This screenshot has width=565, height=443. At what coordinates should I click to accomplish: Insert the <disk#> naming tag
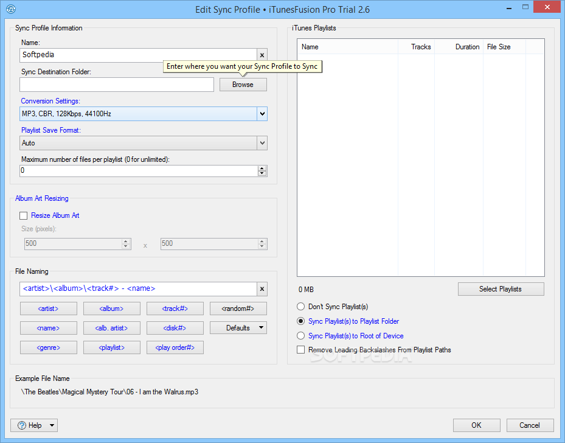pos(175,328)
